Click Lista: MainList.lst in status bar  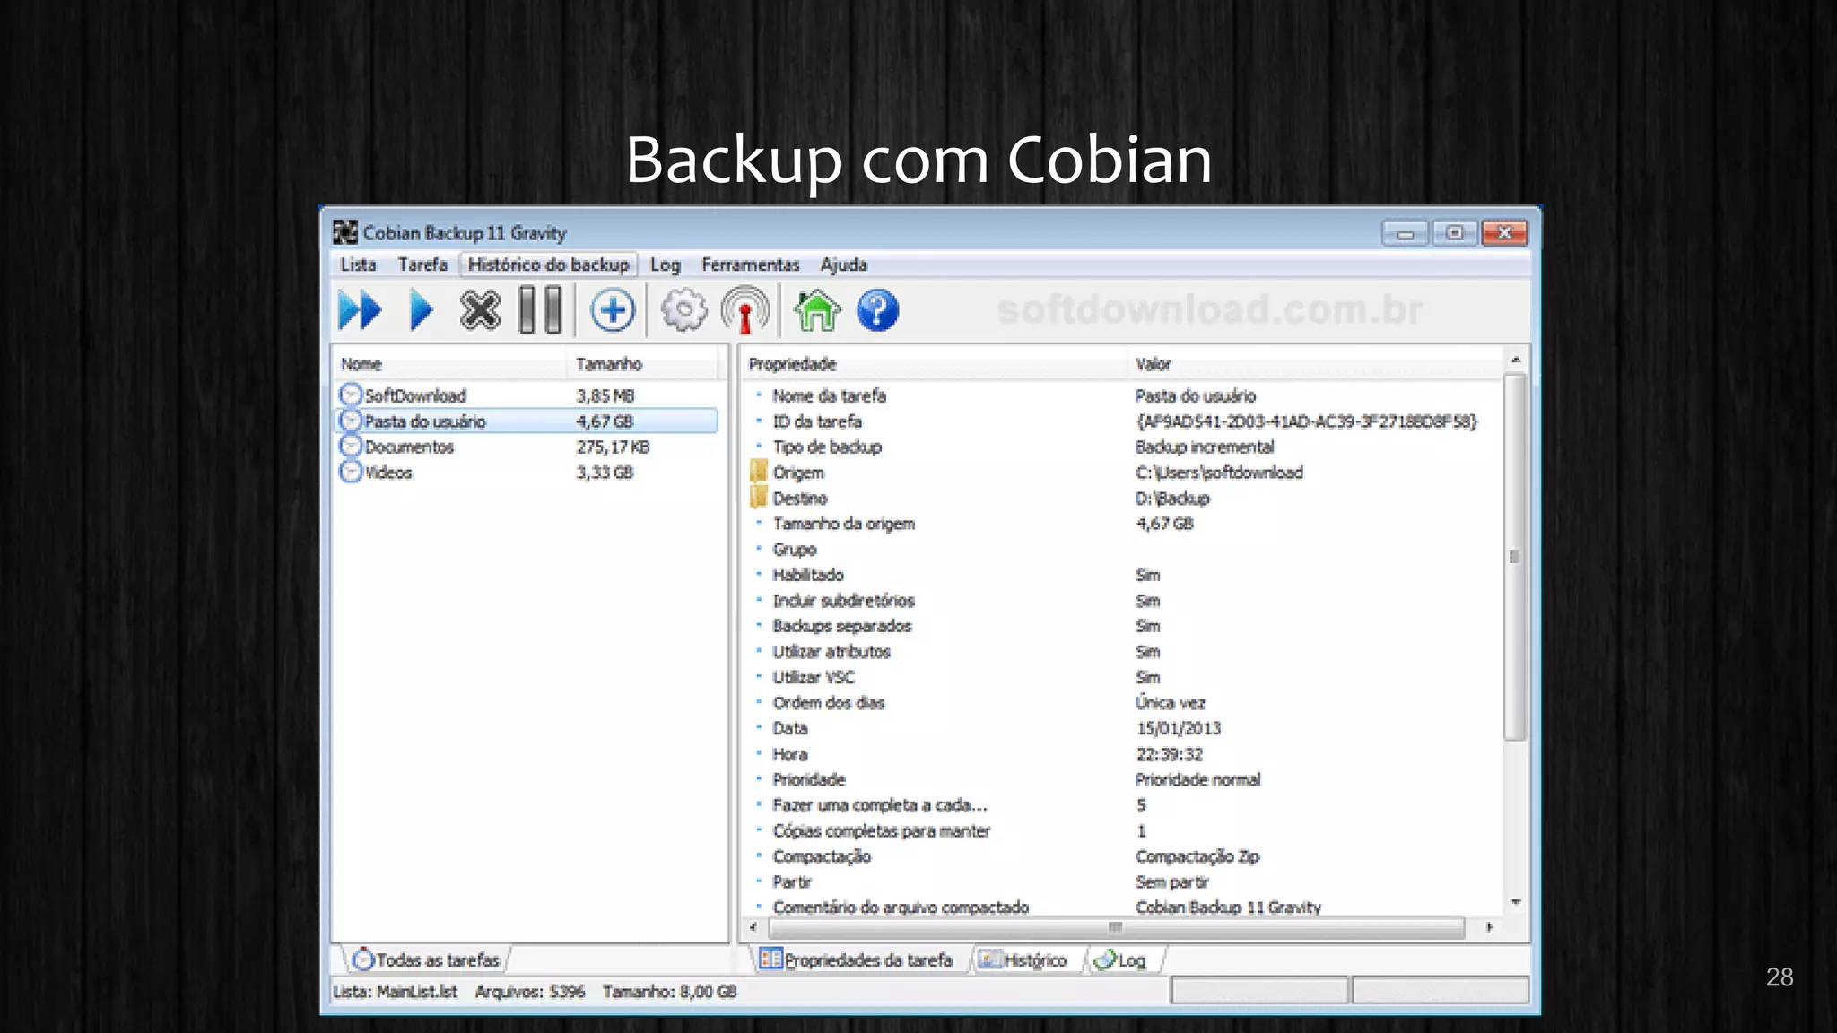click(395, 991)
